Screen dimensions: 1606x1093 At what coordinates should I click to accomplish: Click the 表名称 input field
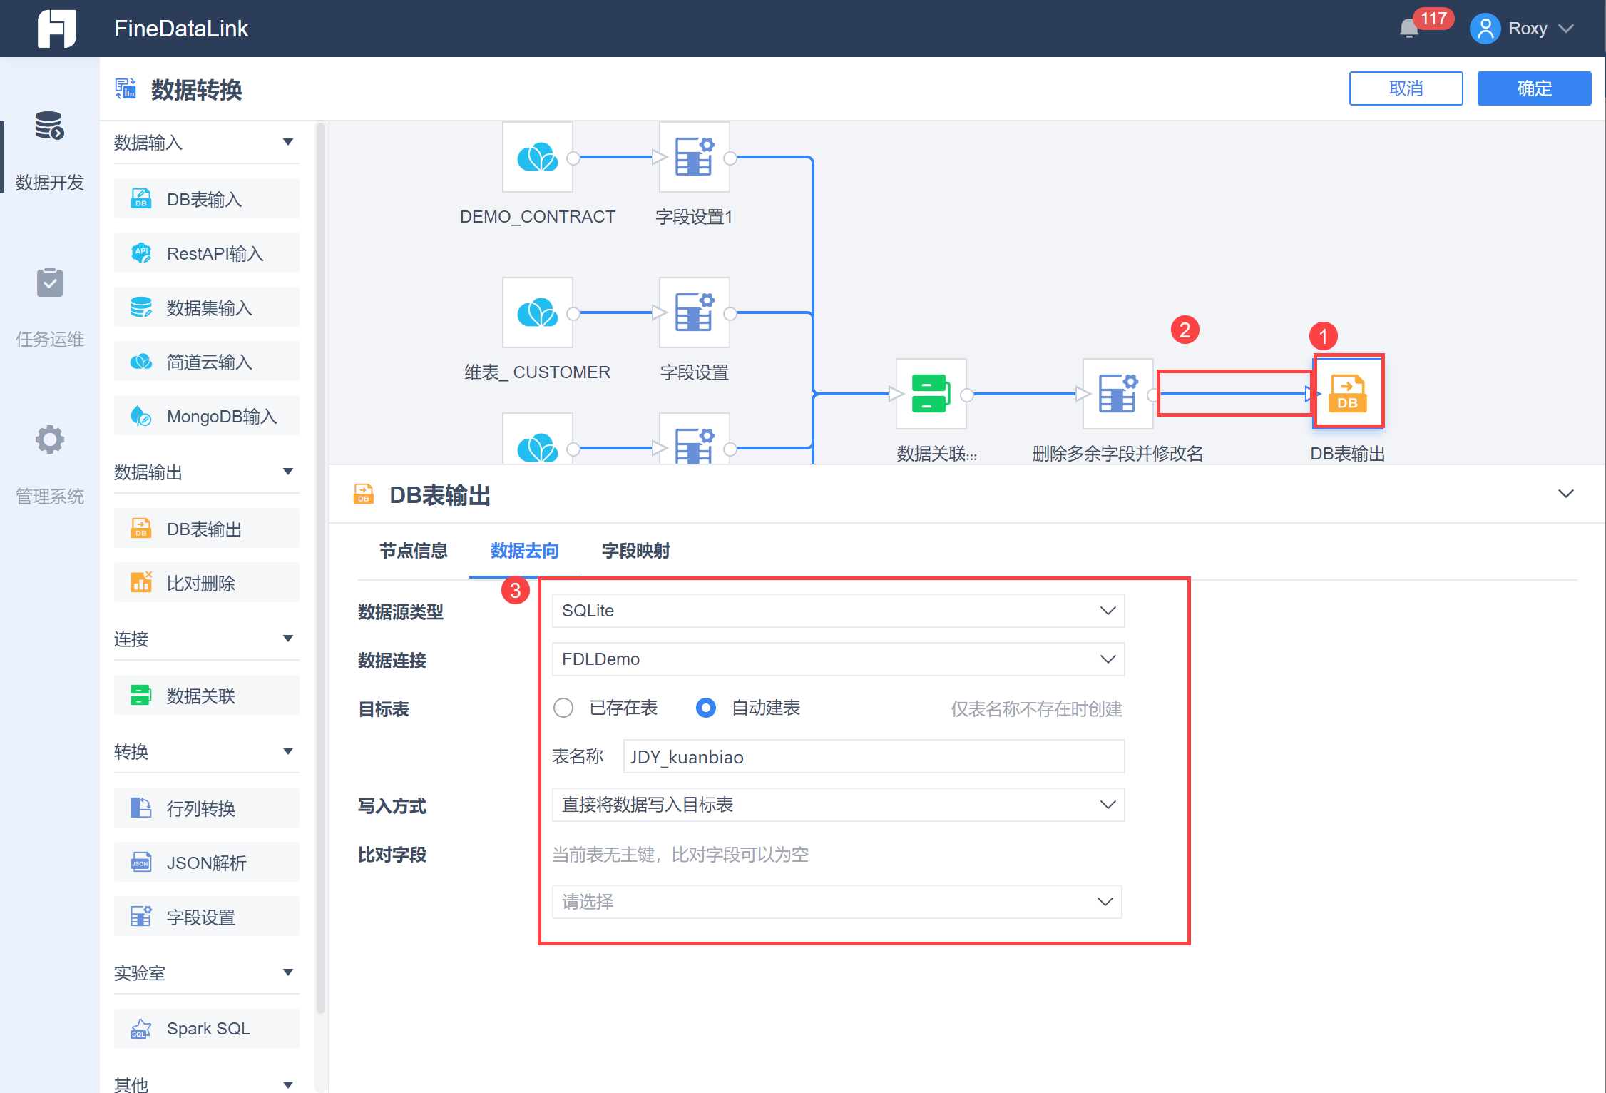point(873,757)
